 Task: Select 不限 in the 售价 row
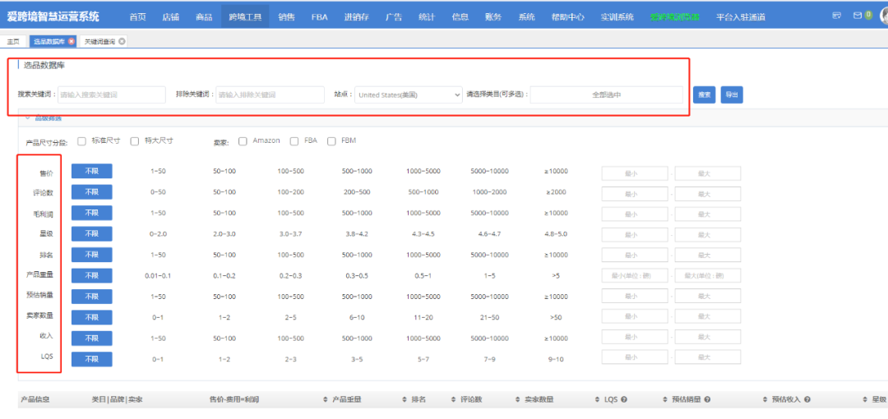[92, 171]
